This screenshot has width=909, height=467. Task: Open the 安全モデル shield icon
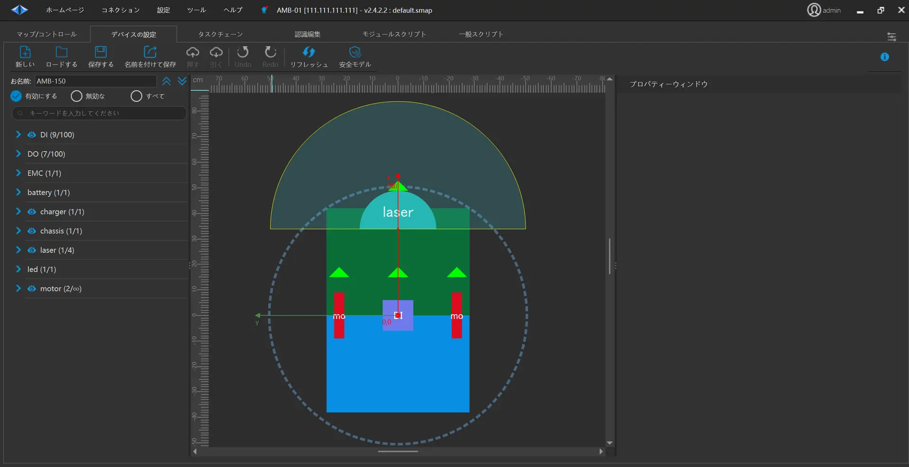click(x=355, y=52)
